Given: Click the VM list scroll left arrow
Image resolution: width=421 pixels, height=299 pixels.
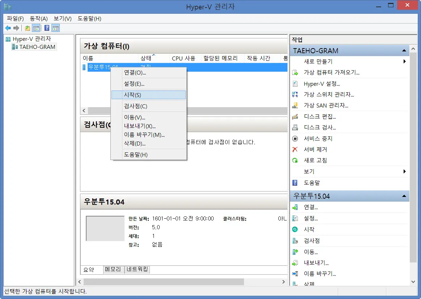Looking at the screenshot, I should 84,110.
